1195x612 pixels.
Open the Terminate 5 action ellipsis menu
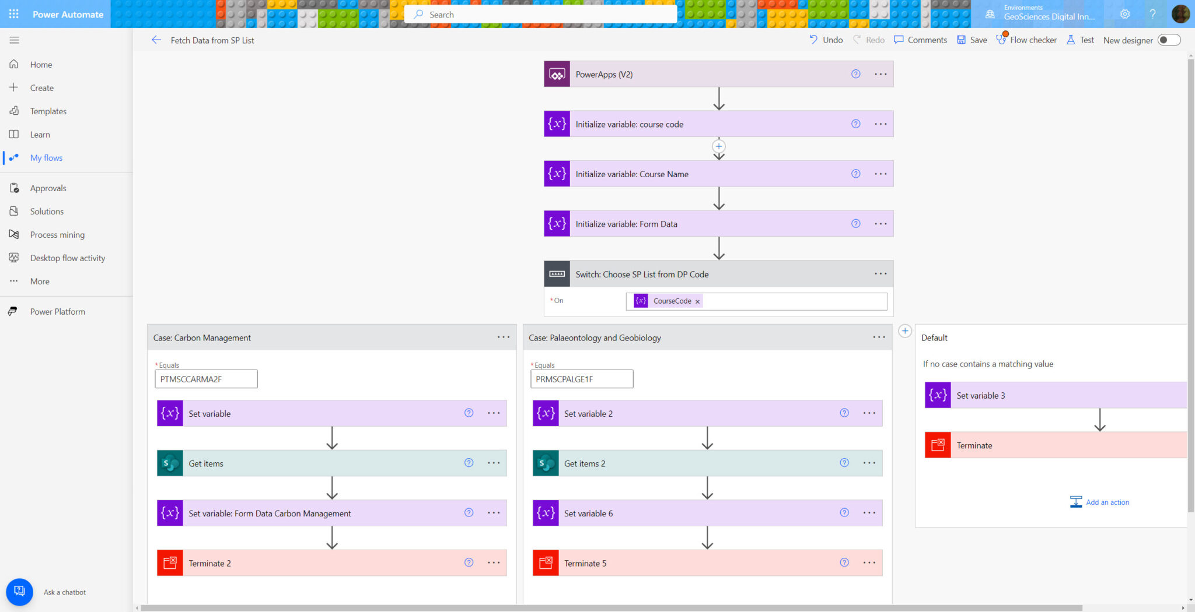click(869, 562)
